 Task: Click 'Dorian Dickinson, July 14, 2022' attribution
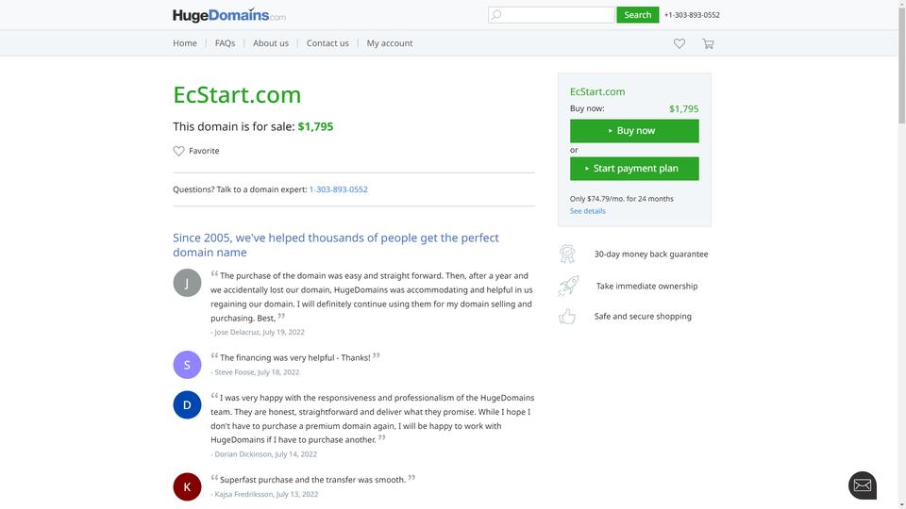[x=266, y=454]
